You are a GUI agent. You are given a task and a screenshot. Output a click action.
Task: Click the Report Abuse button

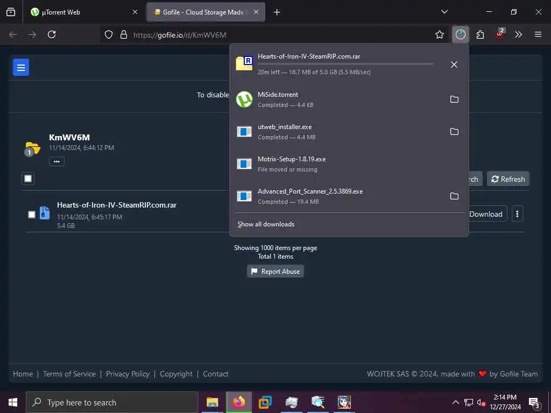[275, 272]
